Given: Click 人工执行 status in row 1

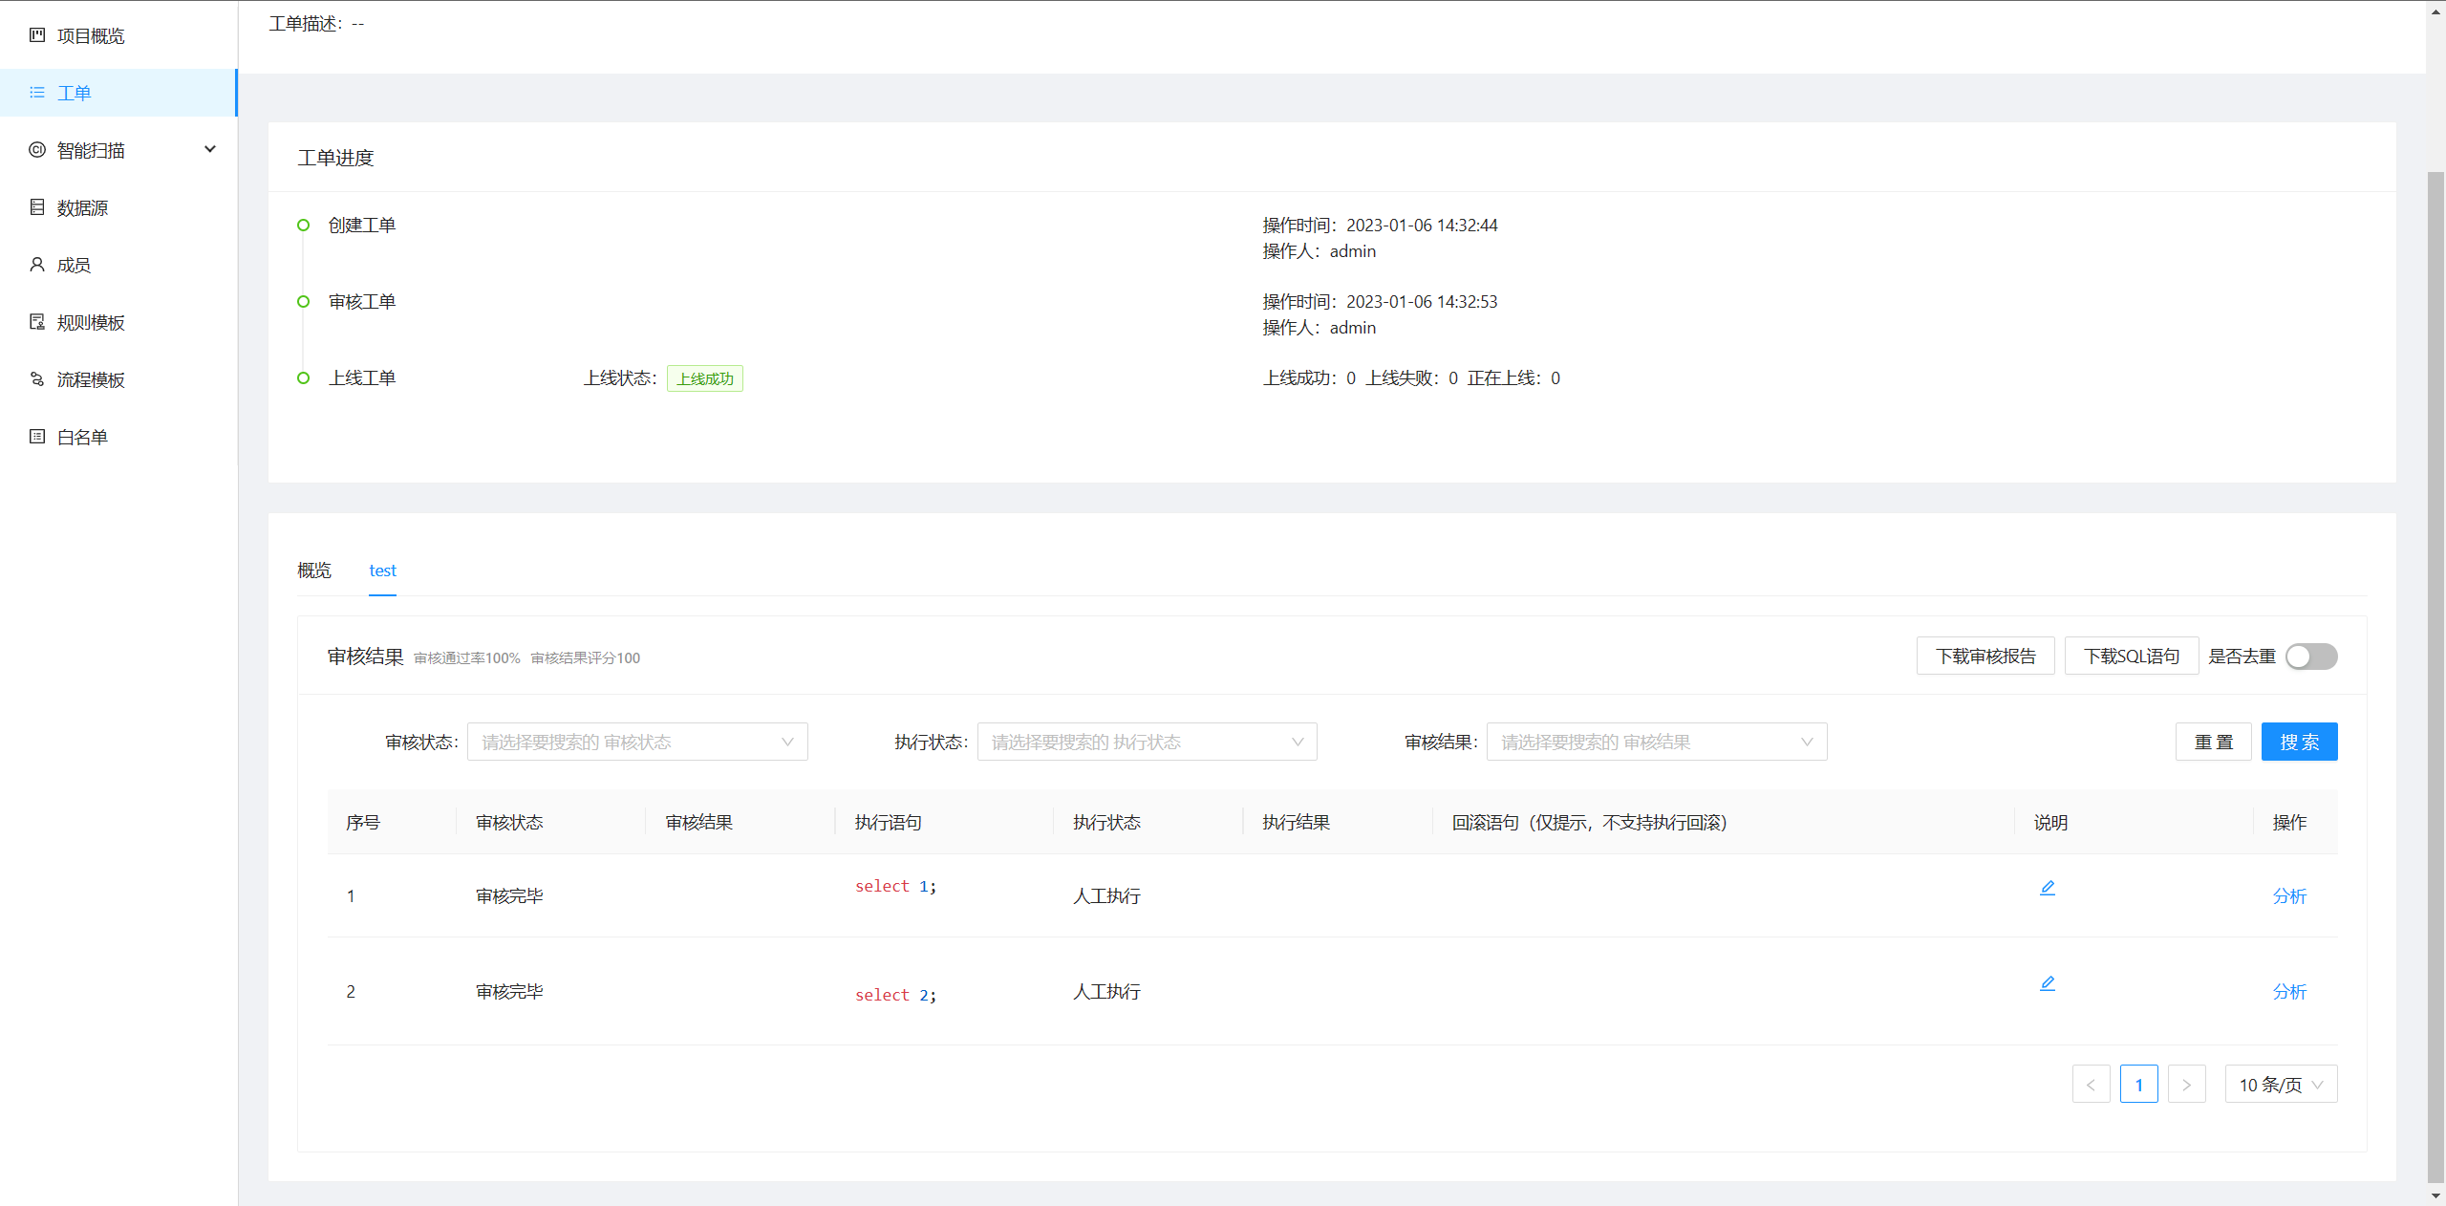Looking at the screenshot, I should pos(1106,896).
